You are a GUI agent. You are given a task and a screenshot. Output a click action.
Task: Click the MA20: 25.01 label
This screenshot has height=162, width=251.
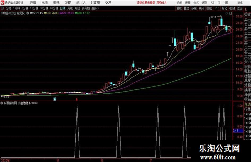67,13
